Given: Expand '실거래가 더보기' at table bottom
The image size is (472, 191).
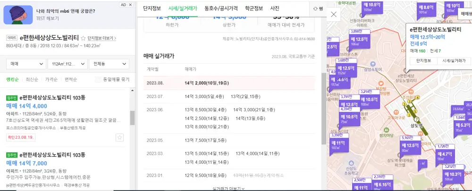Looking at the screenshot, I should pyautogui.click(x=228, y=189).
